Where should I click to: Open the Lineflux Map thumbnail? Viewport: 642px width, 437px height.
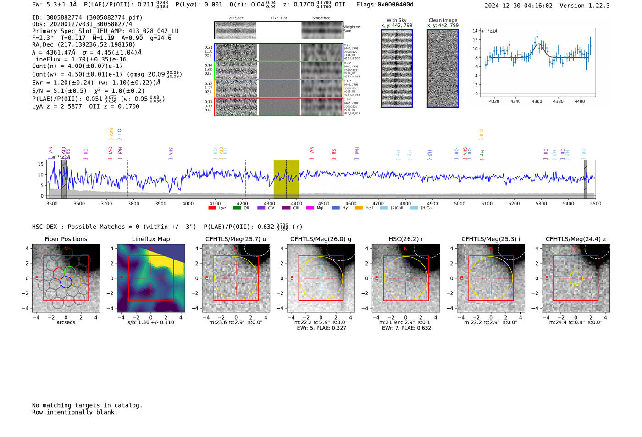(151, 278)
